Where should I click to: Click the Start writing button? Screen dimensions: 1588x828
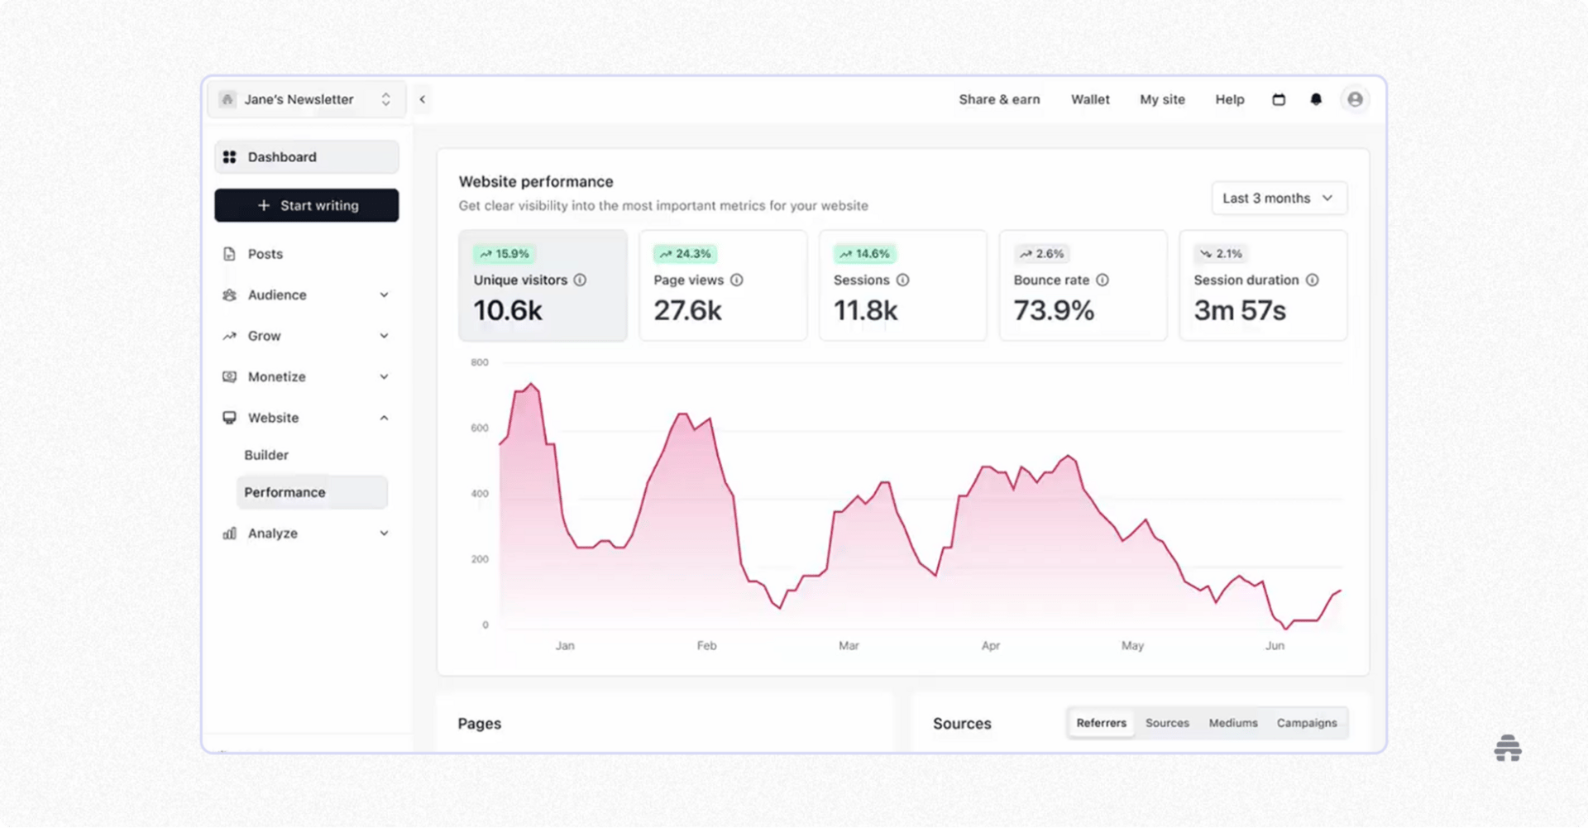(x=306, y=206)
